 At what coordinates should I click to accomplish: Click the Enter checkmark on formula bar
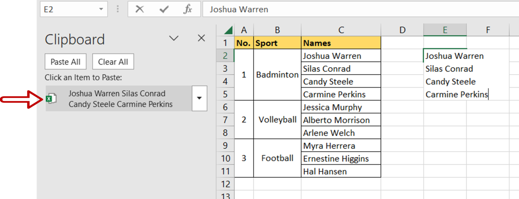click(x=165, y=9)
